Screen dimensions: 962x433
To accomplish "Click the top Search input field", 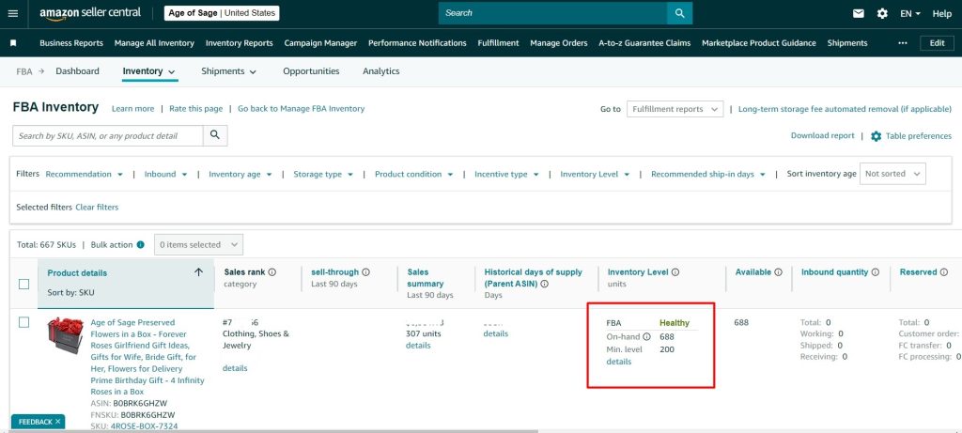I will (552, 13).
